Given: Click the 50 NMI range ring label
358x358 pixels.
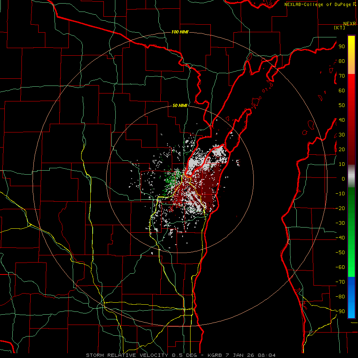Looking at the screenshot, I should pos(180,105).
